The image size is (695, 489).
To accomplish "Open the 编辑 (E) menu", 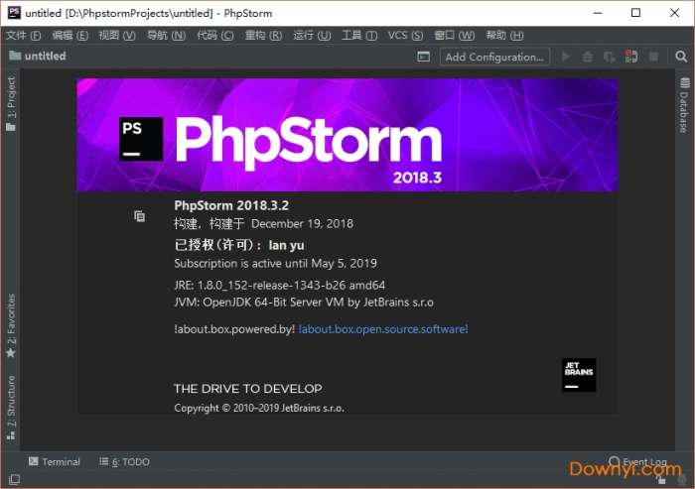I will (70, 35).
